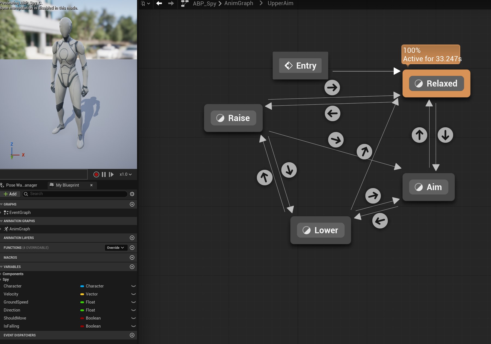491x344 pixels.
Task: Step forward one frame in preview
Action: pyautogui.click(x=111, y=174)
